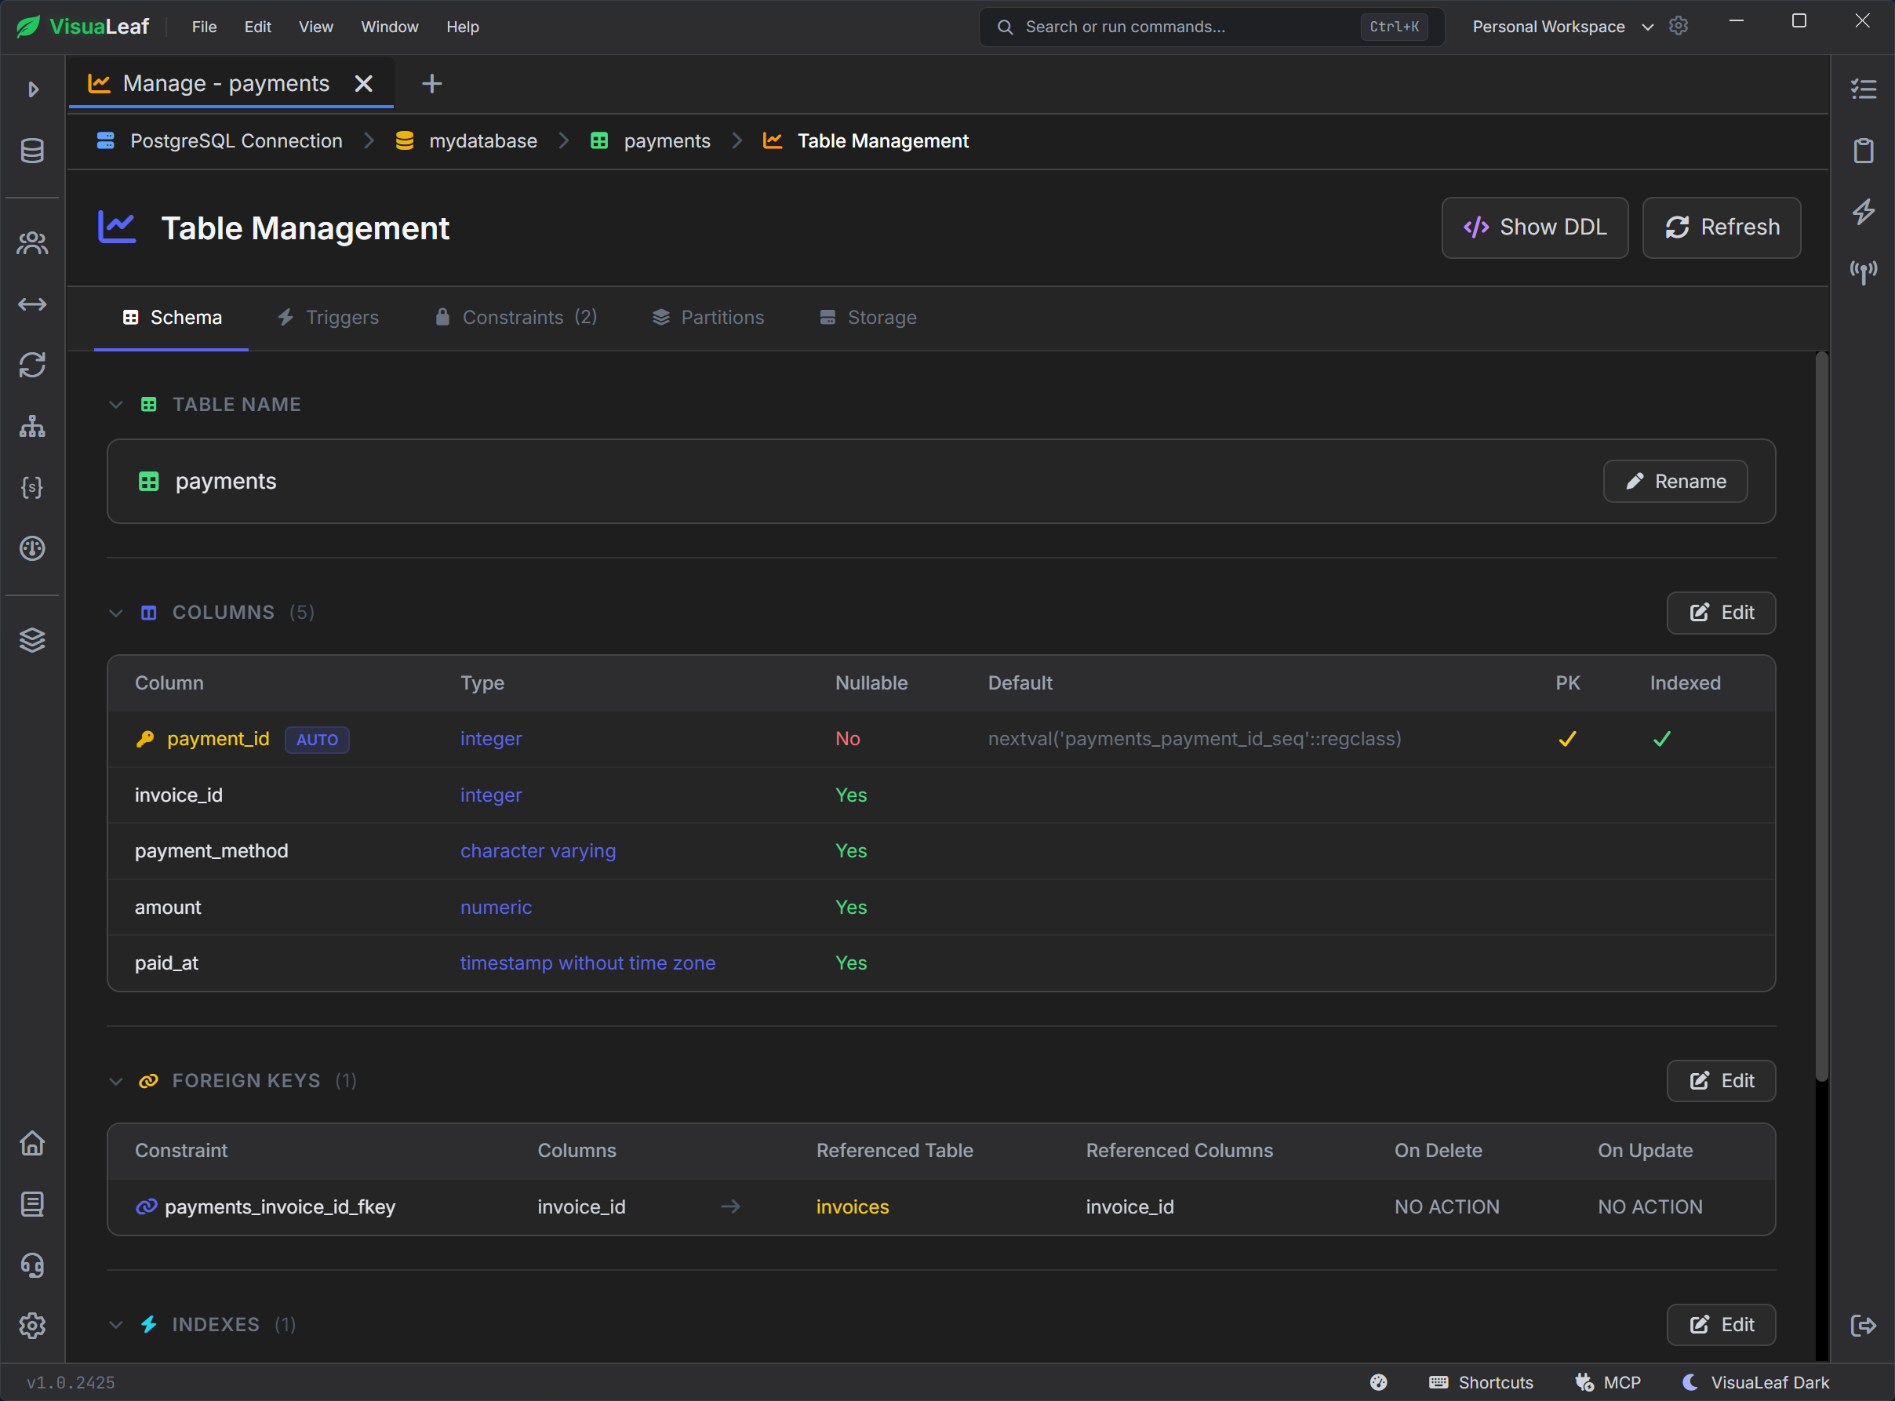Click the workspace settings gear in title bar
This screenshot has height=1401, width=1895.
click(1679, 27)
